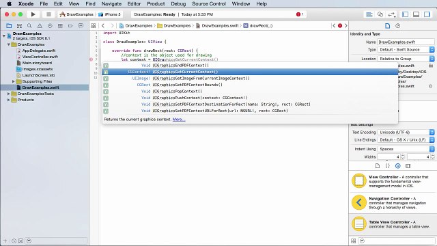Click the library filter field
The image size is (437, 246).
[x=397, y=241]
